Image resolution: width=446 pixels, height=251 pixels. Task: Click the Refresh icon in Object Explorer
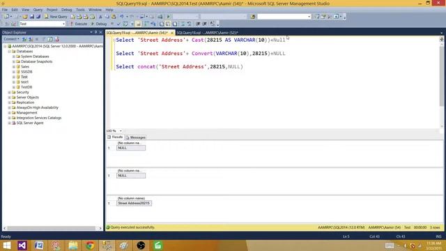(50, 39)
